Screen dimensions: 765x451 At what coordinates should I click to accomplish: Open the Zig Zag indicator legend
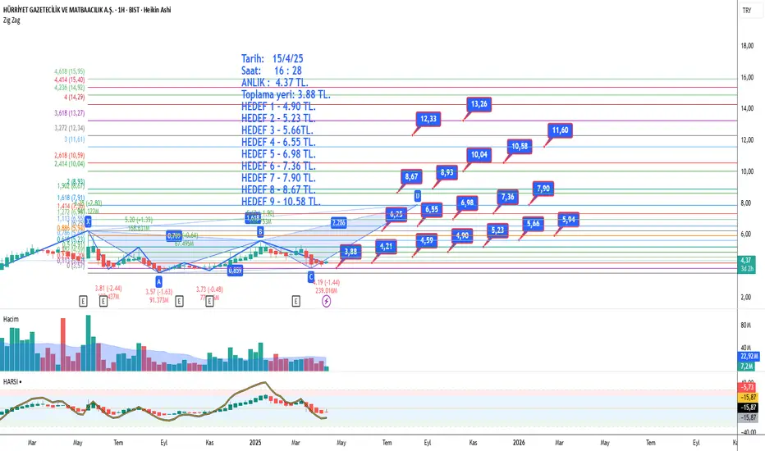point(11,20)
